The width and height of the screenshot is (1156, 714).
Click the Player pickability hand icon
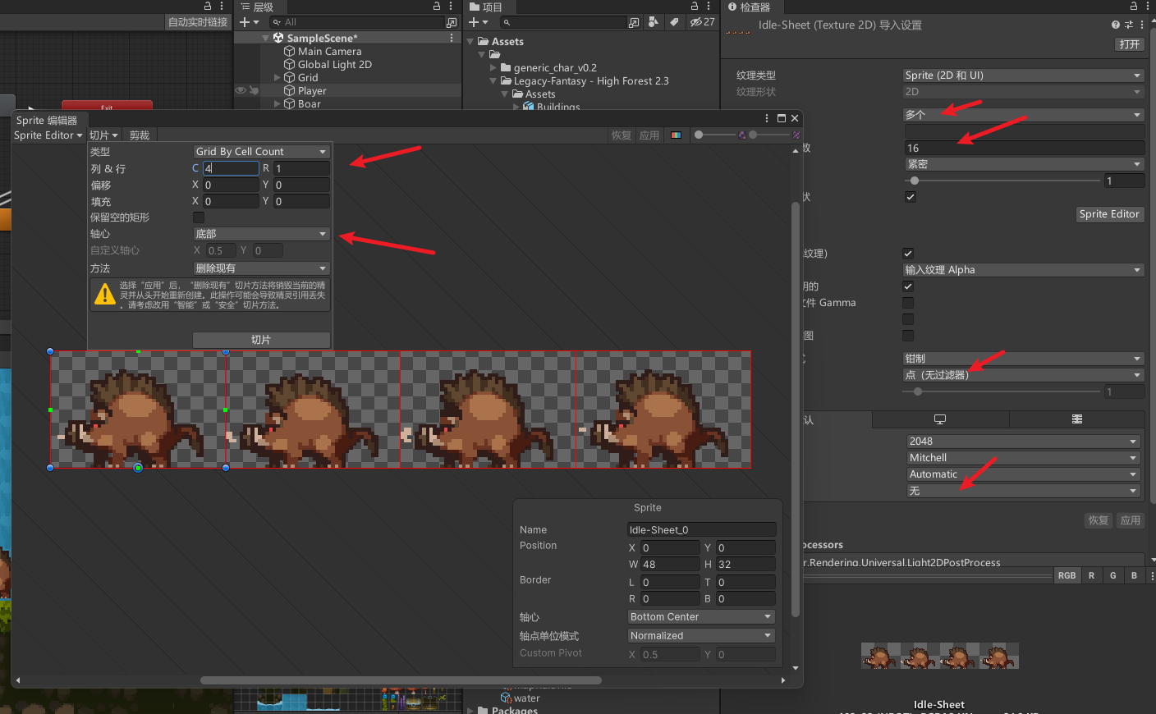254,90
